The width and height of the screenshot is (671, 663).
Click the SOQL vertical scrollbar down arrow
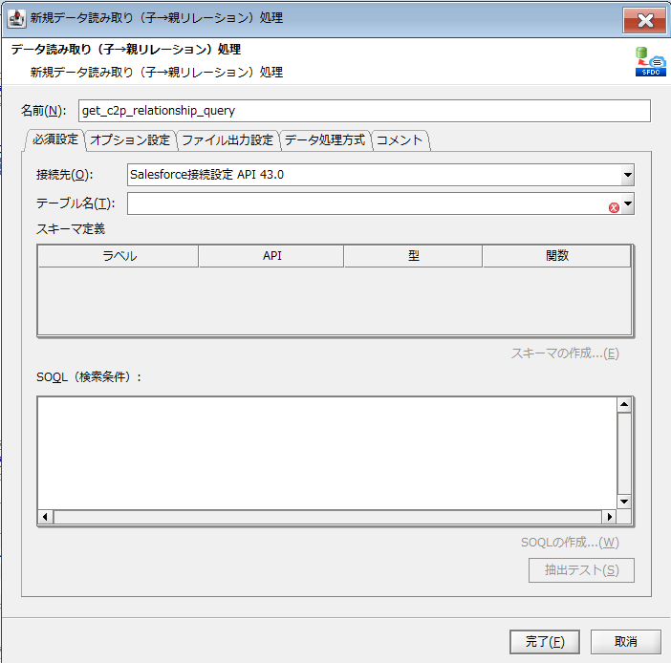[x=624, y=502]
